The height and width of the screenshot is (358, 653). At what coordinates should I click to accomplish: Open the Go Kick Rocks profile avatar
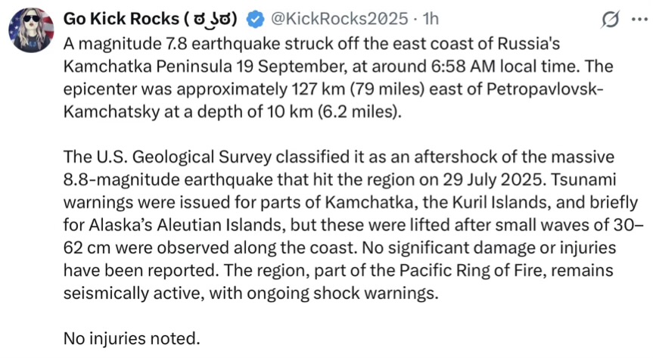coord(31,30)
